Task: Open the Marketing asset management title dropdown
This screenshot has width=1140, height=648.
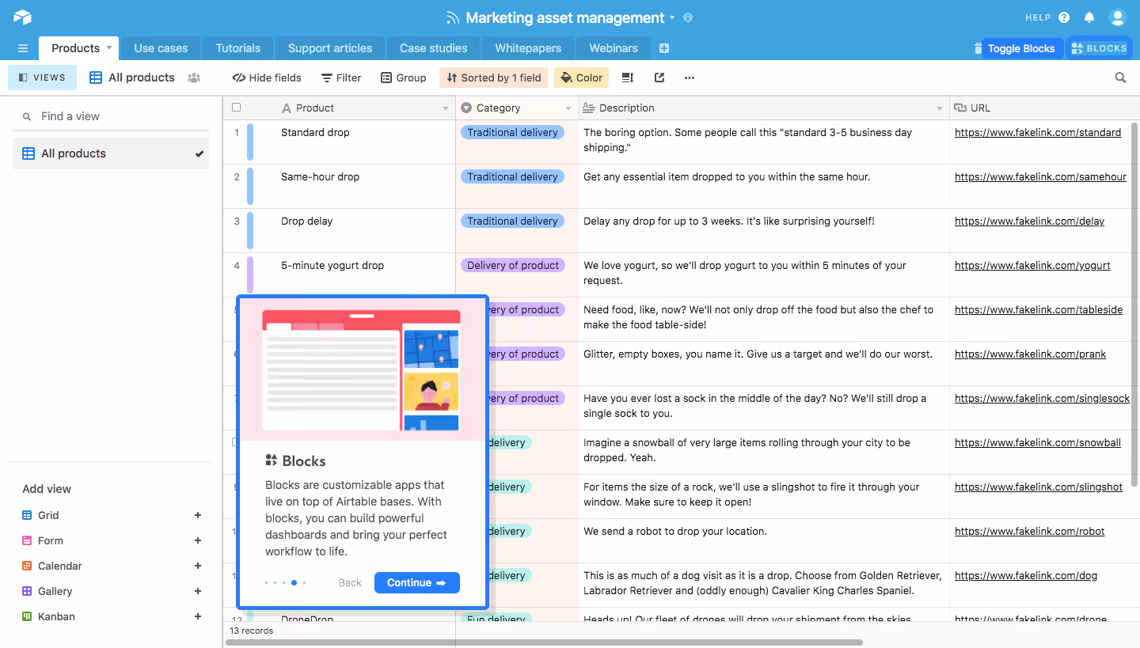Action: coord(672,17)
